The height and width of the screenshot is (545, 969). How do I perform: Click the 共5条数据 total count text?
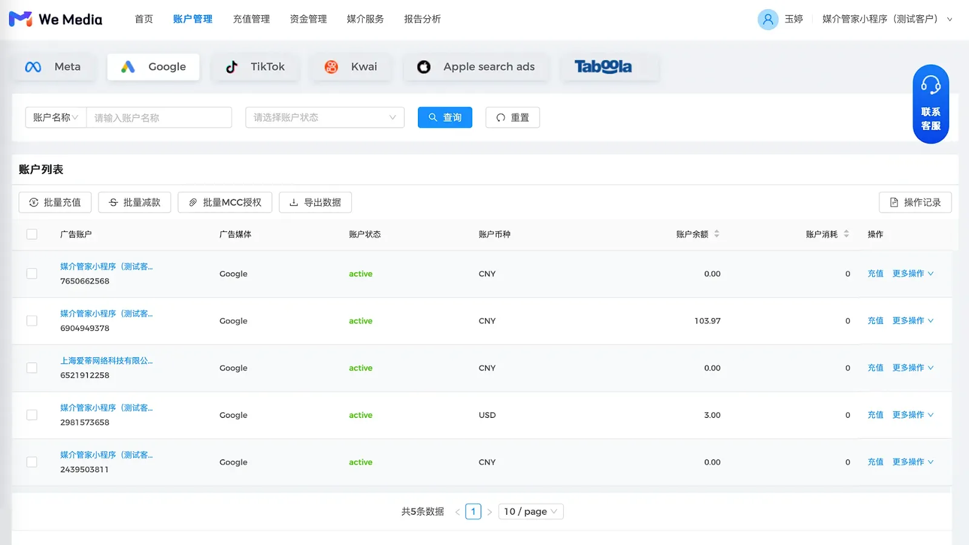(423, 512)
